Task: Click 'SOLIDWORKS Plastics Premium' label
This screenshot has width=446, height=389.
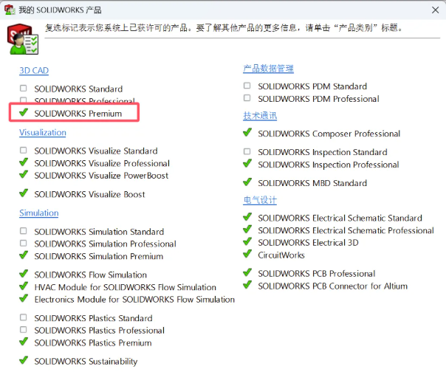Action: click(93, 342)
